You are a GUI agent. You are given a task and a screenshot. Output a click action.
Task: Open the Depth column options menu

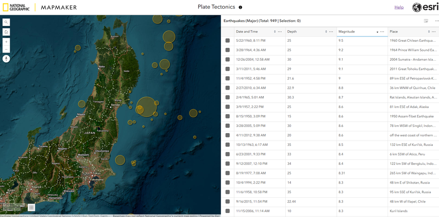[x=331, y=32]
